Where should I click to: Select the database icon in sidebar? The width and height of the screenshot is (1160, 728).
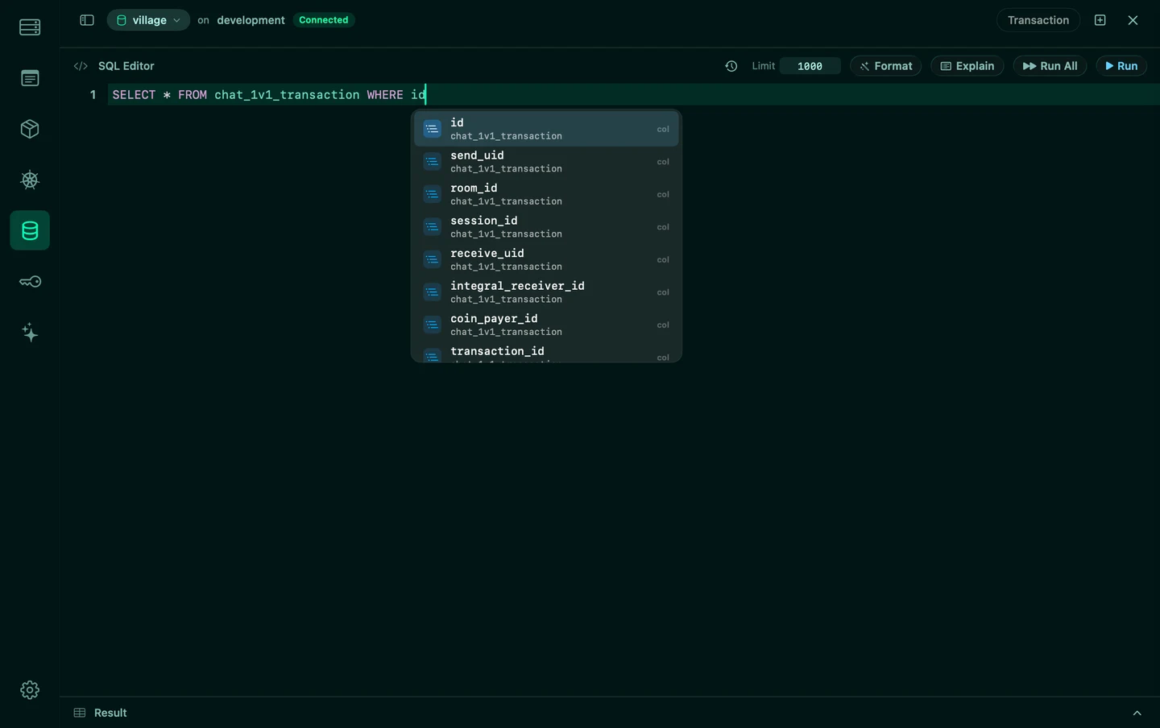[x=30, y=230]
